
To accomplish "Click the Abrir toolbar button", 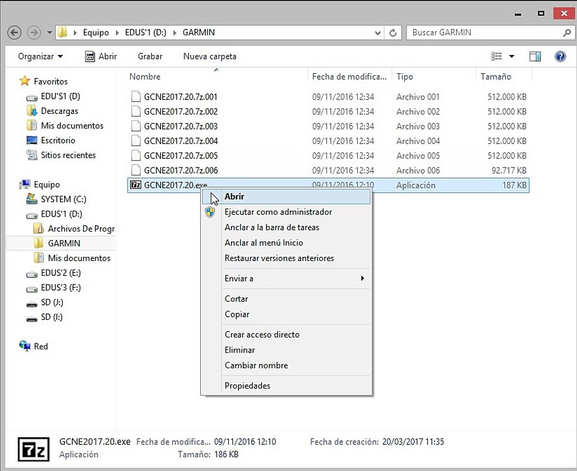I will [x=101, y=56].
